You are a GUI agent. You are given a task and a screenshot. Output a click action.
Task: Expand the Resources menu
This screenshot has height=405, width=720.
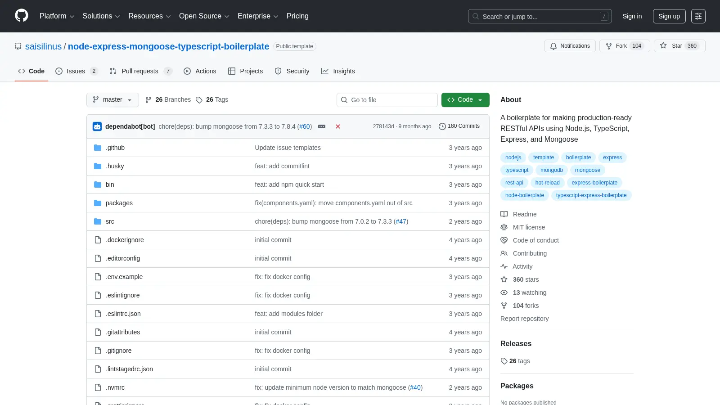coord(149,16)
